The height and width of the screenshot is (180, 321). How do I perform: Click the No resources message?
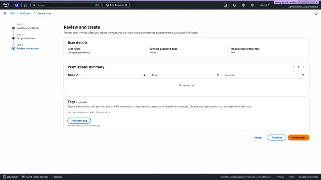(187, 85)
